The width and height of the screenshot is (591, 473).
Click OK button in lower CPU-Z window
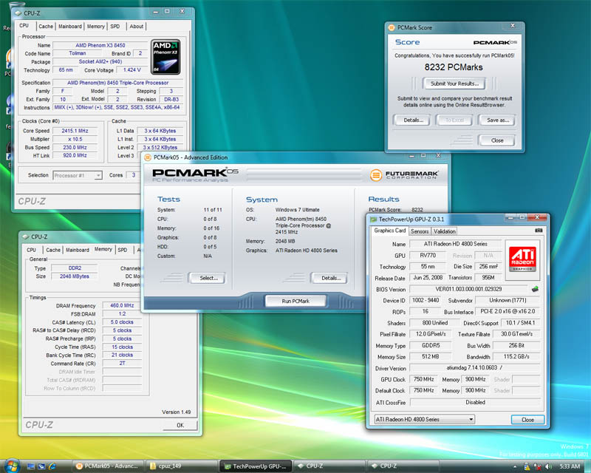click(x=180, y=425)
